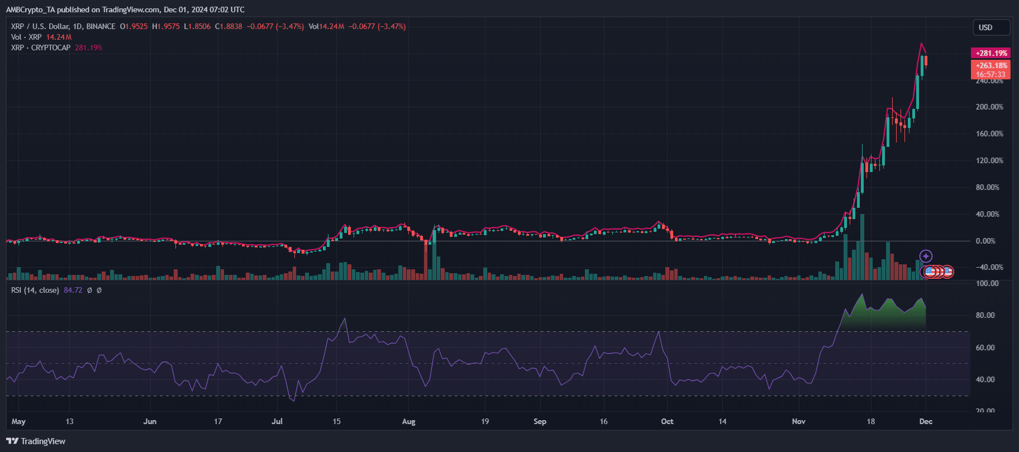Click the Jul date on time axis

[277, 421]
